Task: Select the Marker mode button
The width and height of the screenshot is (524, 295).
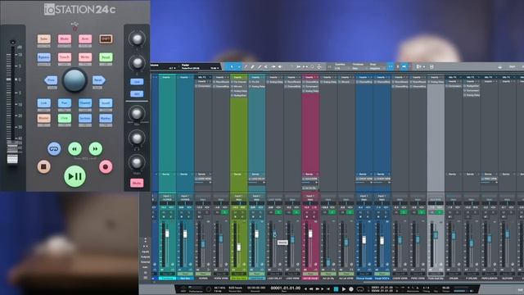Action: (106, 118)
